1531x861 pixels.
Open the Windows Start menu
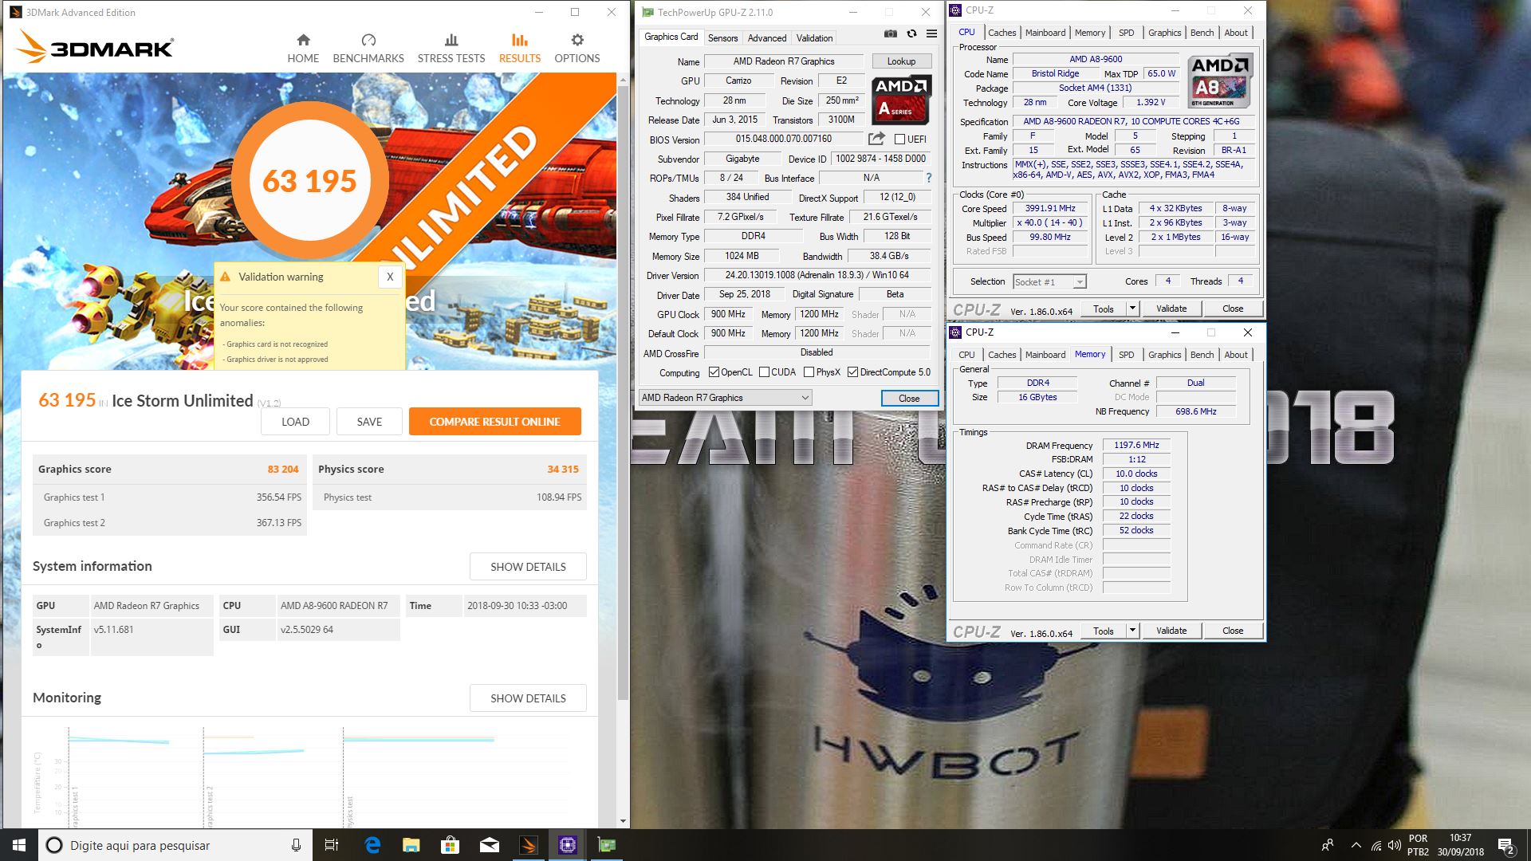(x=19, y=845)
